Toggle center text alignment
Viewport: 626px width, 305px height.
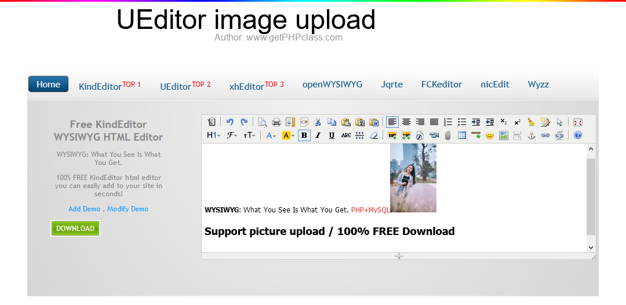point(406,122)
